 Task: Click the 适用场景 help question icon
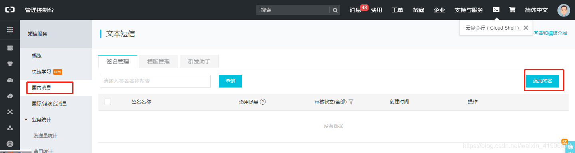coord(263,102)
